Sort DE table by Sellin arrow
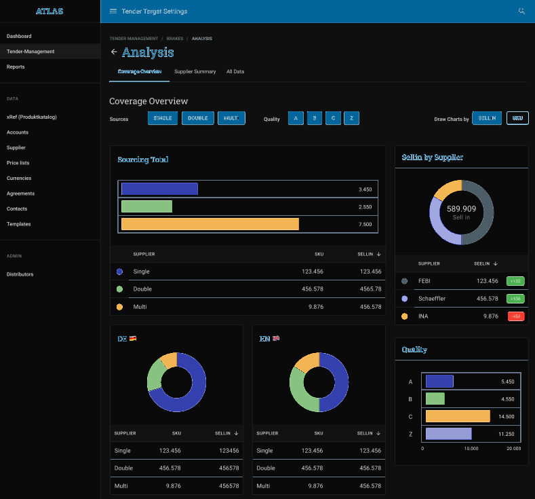Screen dimensions: 535x499 (x=236, y=433)
